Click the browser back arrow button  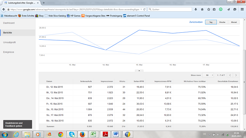point(4,9)
